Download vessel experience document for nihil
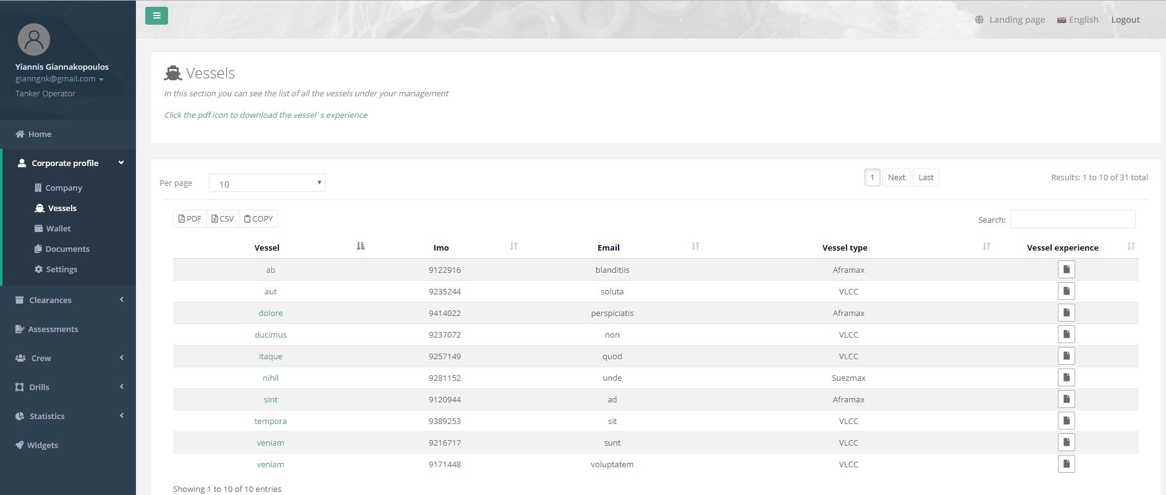 [x=1066, y=378]
